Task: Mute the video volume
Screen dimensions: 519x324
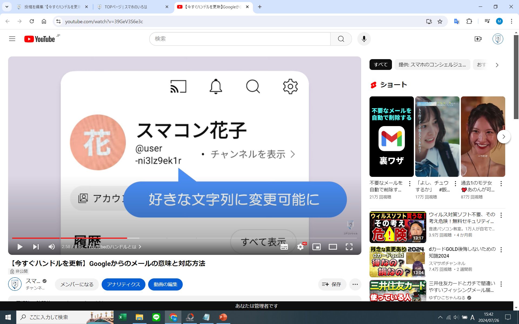Action: tap(52, 247)
